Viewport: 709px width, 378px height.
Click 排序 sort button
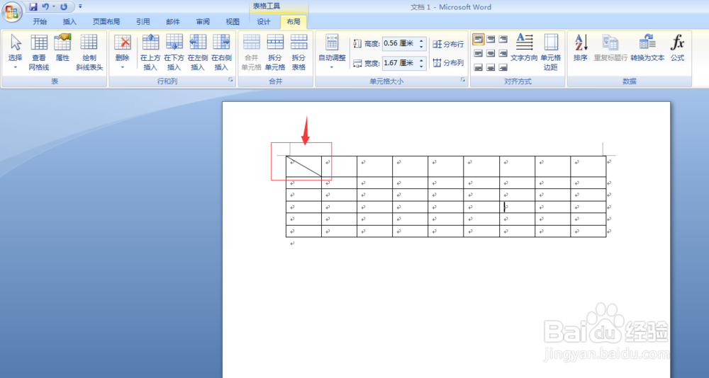point(581,48)
